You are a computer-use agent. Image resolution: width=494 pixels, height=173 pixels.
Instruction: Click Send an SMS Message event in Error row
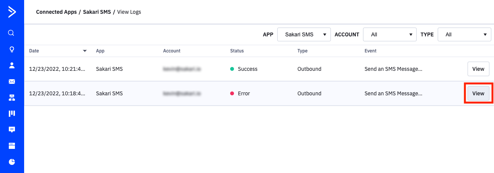point(394,93)
